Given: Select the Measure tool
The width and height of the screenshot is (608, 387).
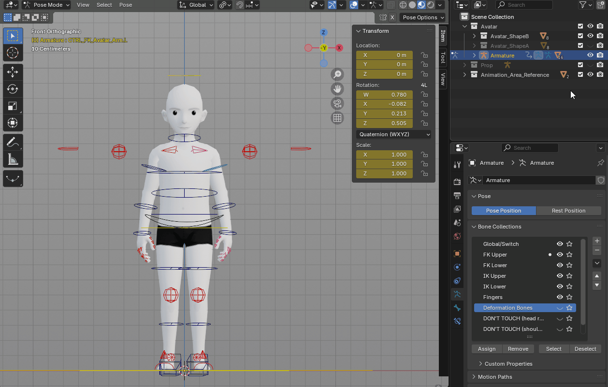Looking at the screenshot, I should click(x=13, y=159).
